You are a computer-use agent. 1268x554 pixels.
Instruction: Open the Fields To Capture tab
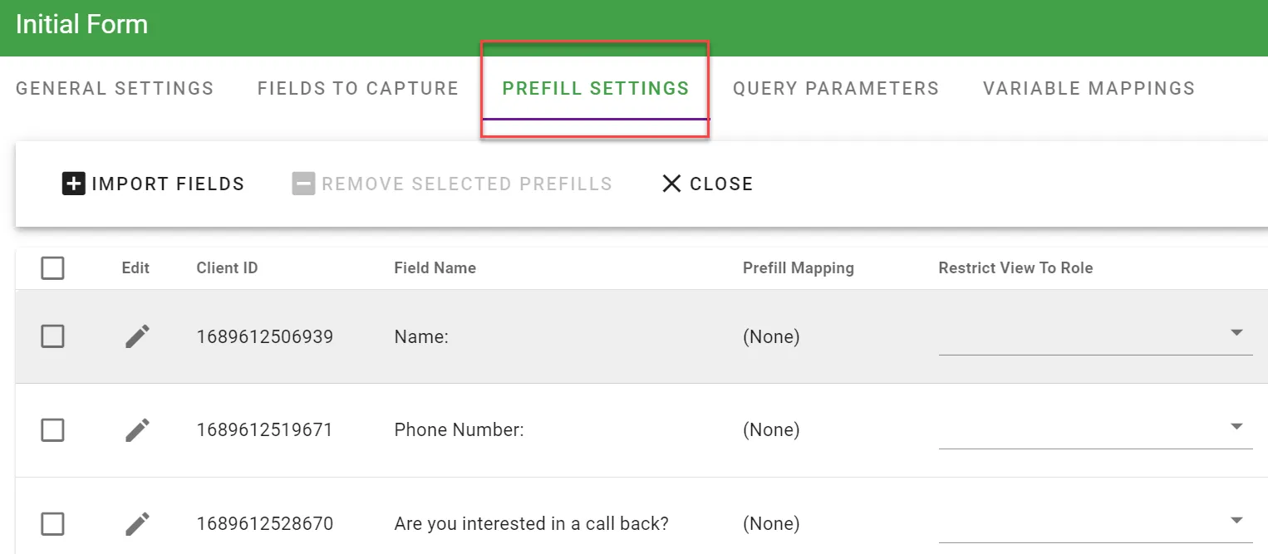[358, 88]
